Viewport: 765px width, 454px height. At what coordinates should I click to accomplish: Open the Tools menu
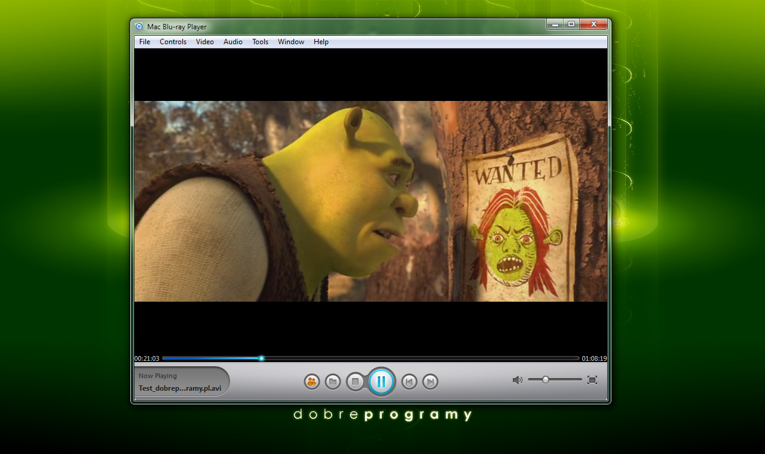click(261, 42)
